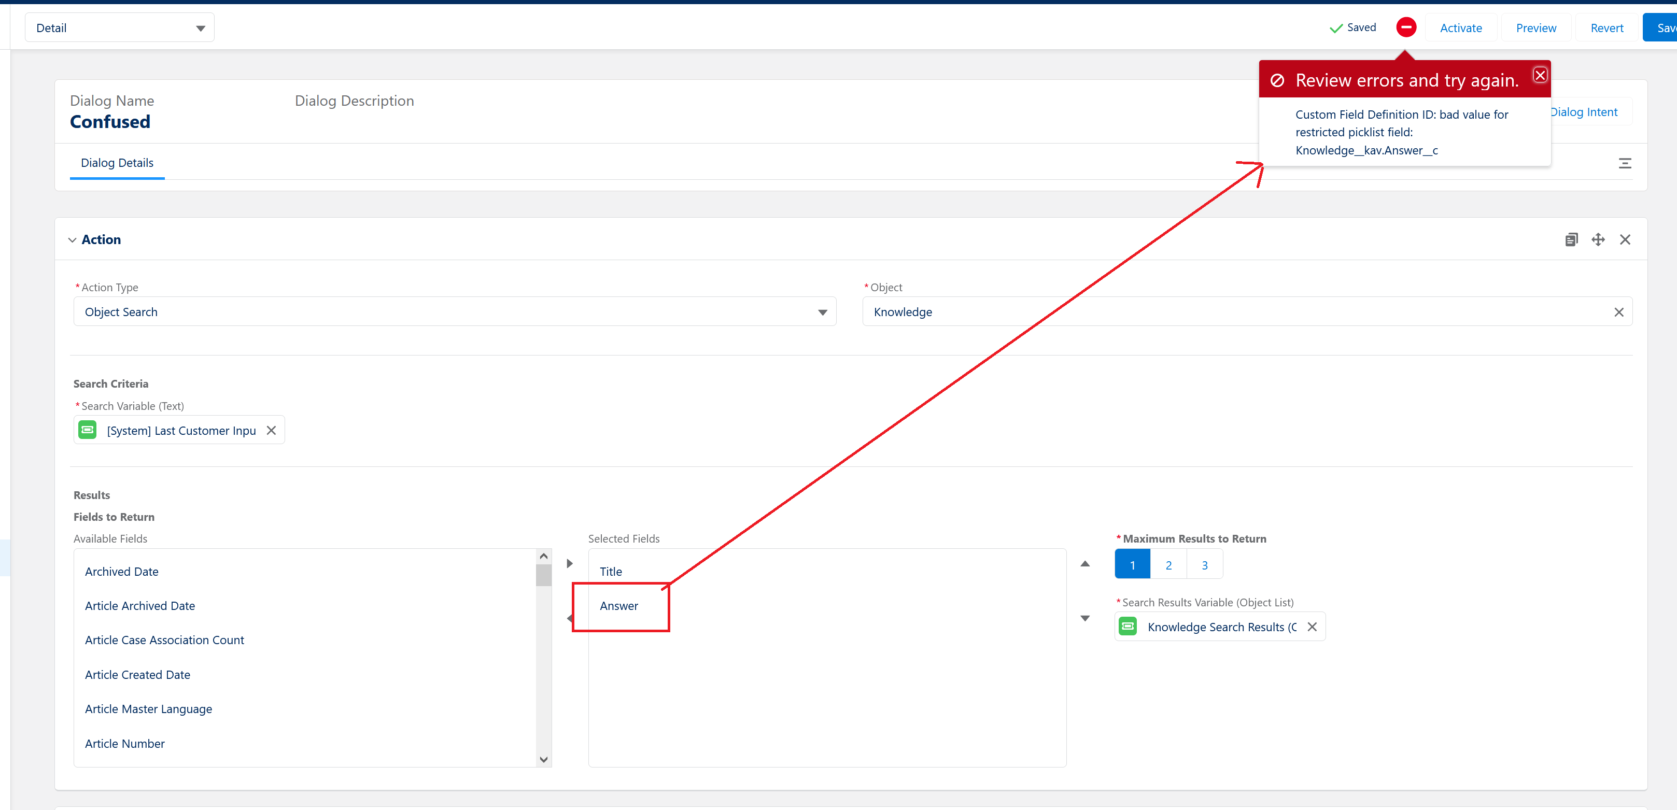Open the Action Type dropdown
1677x810 pixels.
pyautogui.click(x=454, y=312)
